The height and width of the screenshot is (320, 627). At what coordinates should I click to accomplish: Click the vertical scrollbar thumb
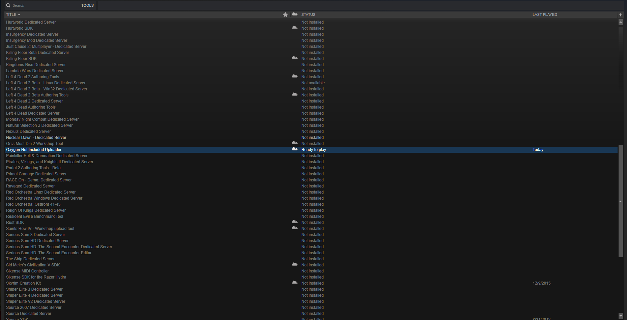(x=621, y=201)
